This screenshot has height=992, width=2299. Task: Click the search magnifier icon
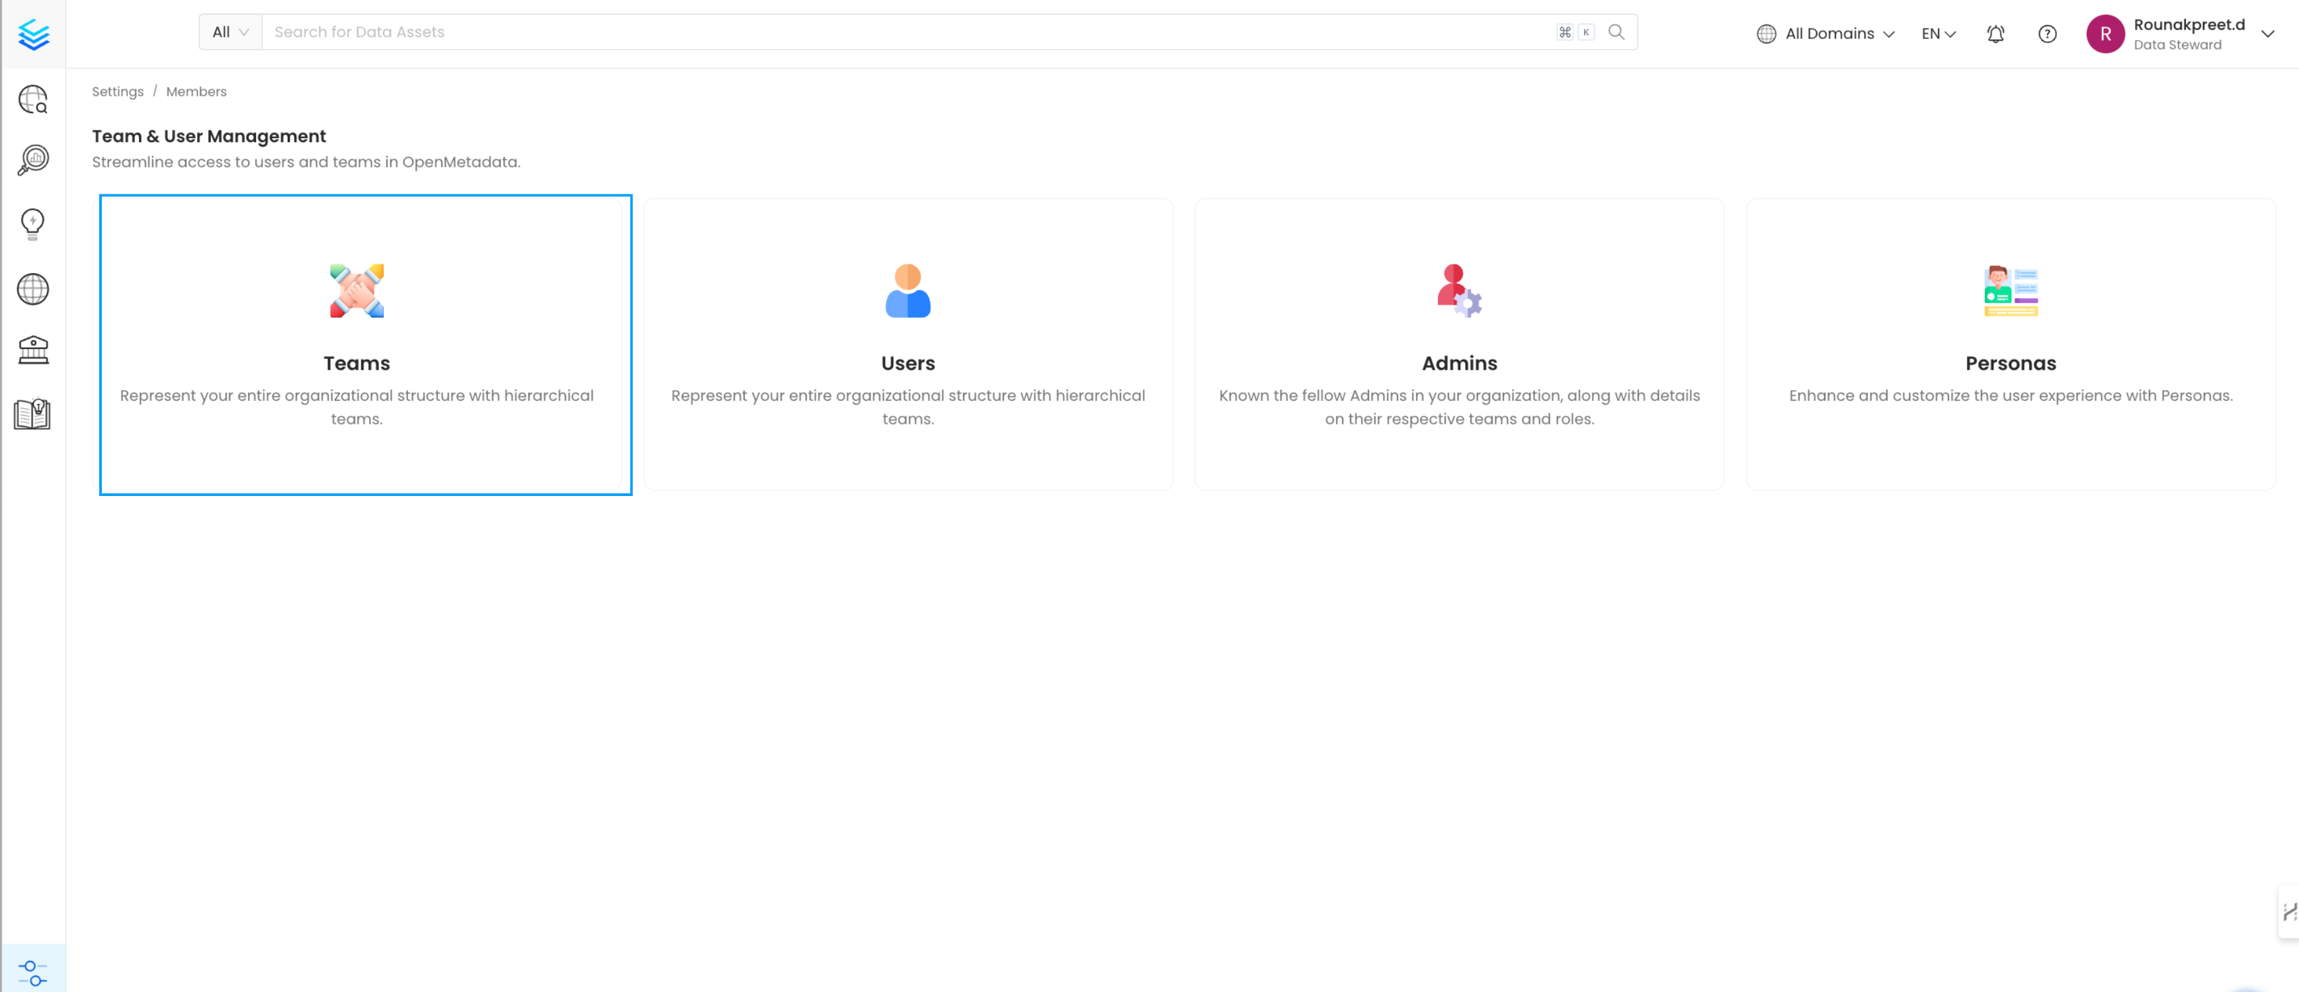tap(1616, 32)
